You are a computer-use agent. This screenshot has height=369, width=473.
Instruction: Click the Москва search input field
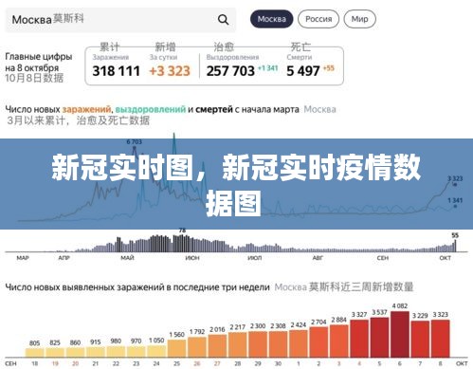pyautogui.click(x=120, y=20)
